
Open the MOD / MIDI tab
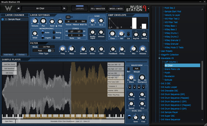116,9
